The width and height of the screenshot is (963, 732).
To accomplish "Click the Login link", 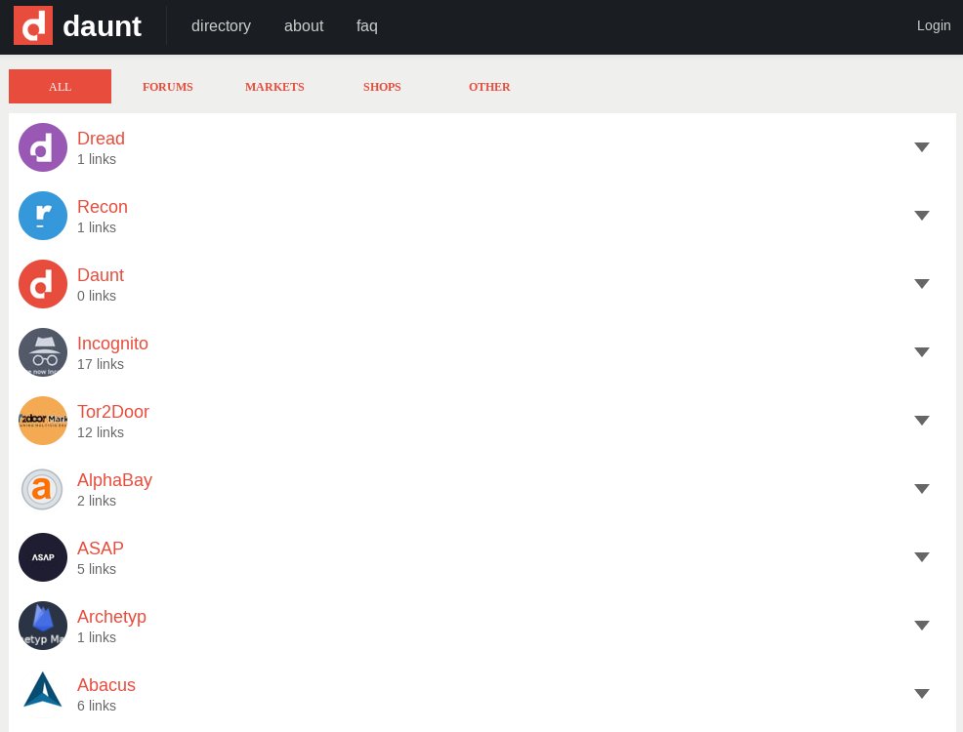I will tap(934, 25).
